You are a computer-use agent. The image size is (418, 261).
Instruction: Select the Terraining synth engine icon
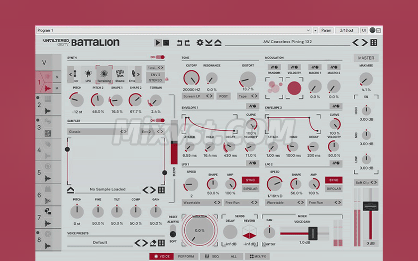(104, 75)
